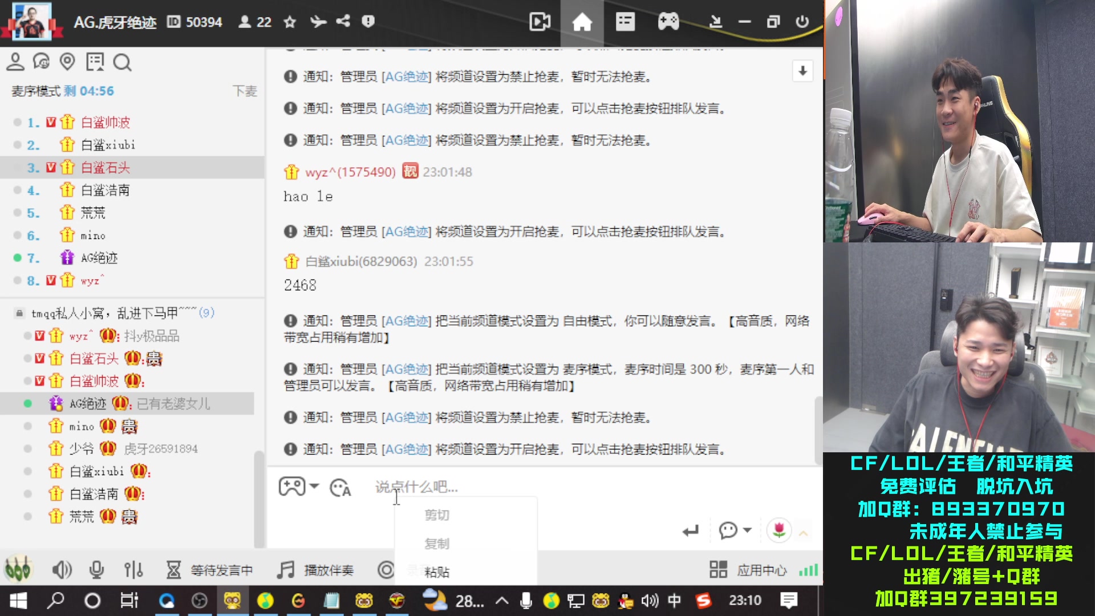The width and height of the screenshot is (1095, 616).
Task: Click the home icon in the title bar
Action: pos(582,22)
